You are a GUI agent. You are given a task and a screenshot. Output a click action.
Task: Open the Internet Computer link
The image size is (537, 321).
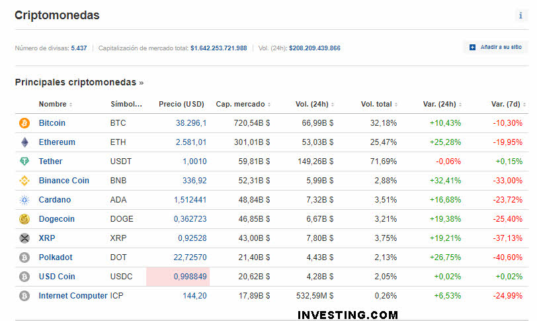(x=73, y=296)
